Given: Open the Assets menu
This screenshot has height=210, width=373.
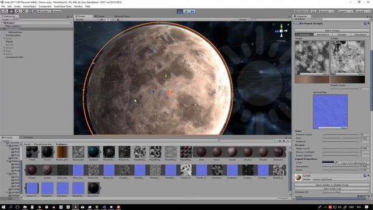Looking at the screenshot, I should pyautogui.click(x=17, y=6).
